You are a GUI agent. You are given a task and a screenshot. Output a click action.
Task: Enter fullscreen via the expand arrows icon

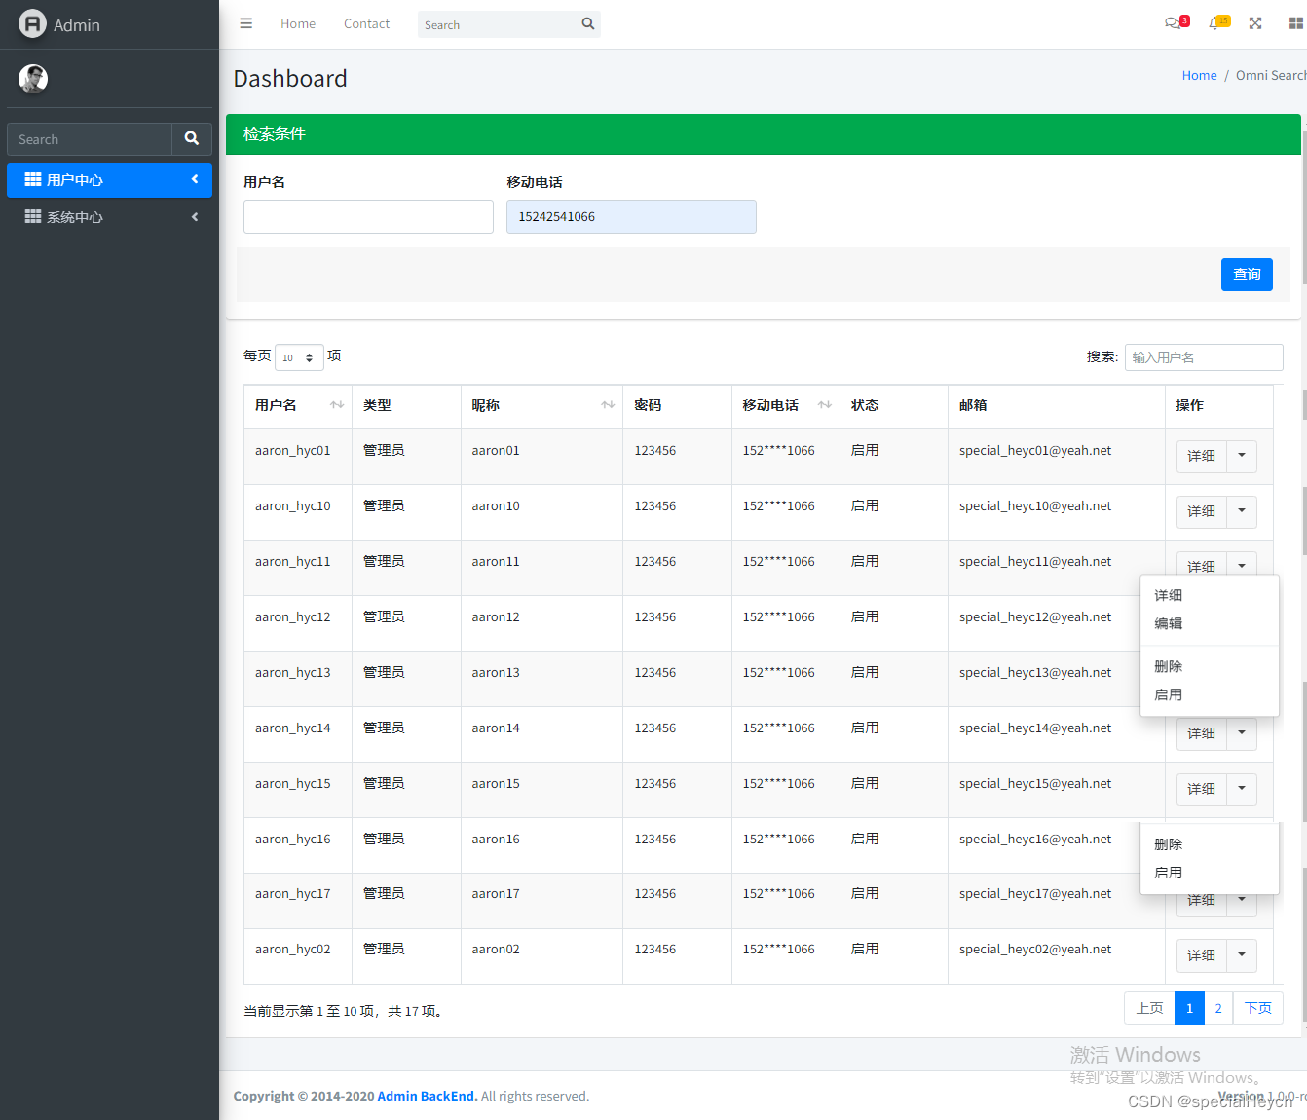pyautogui.click(x=1254, y=22)
